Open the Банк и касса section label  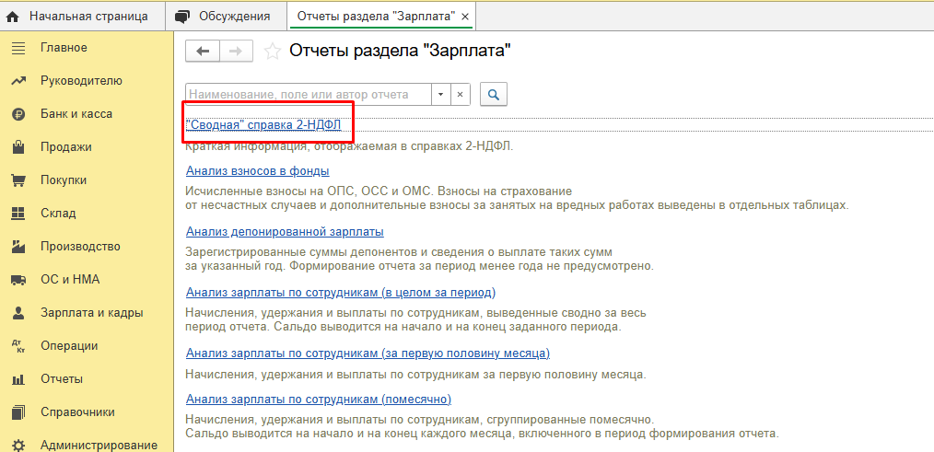[76, 114]
